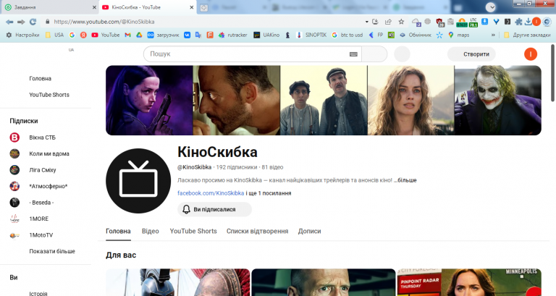Open the new tab button
This screenshot has height=296, width=556.
click(x=204, y=7)
